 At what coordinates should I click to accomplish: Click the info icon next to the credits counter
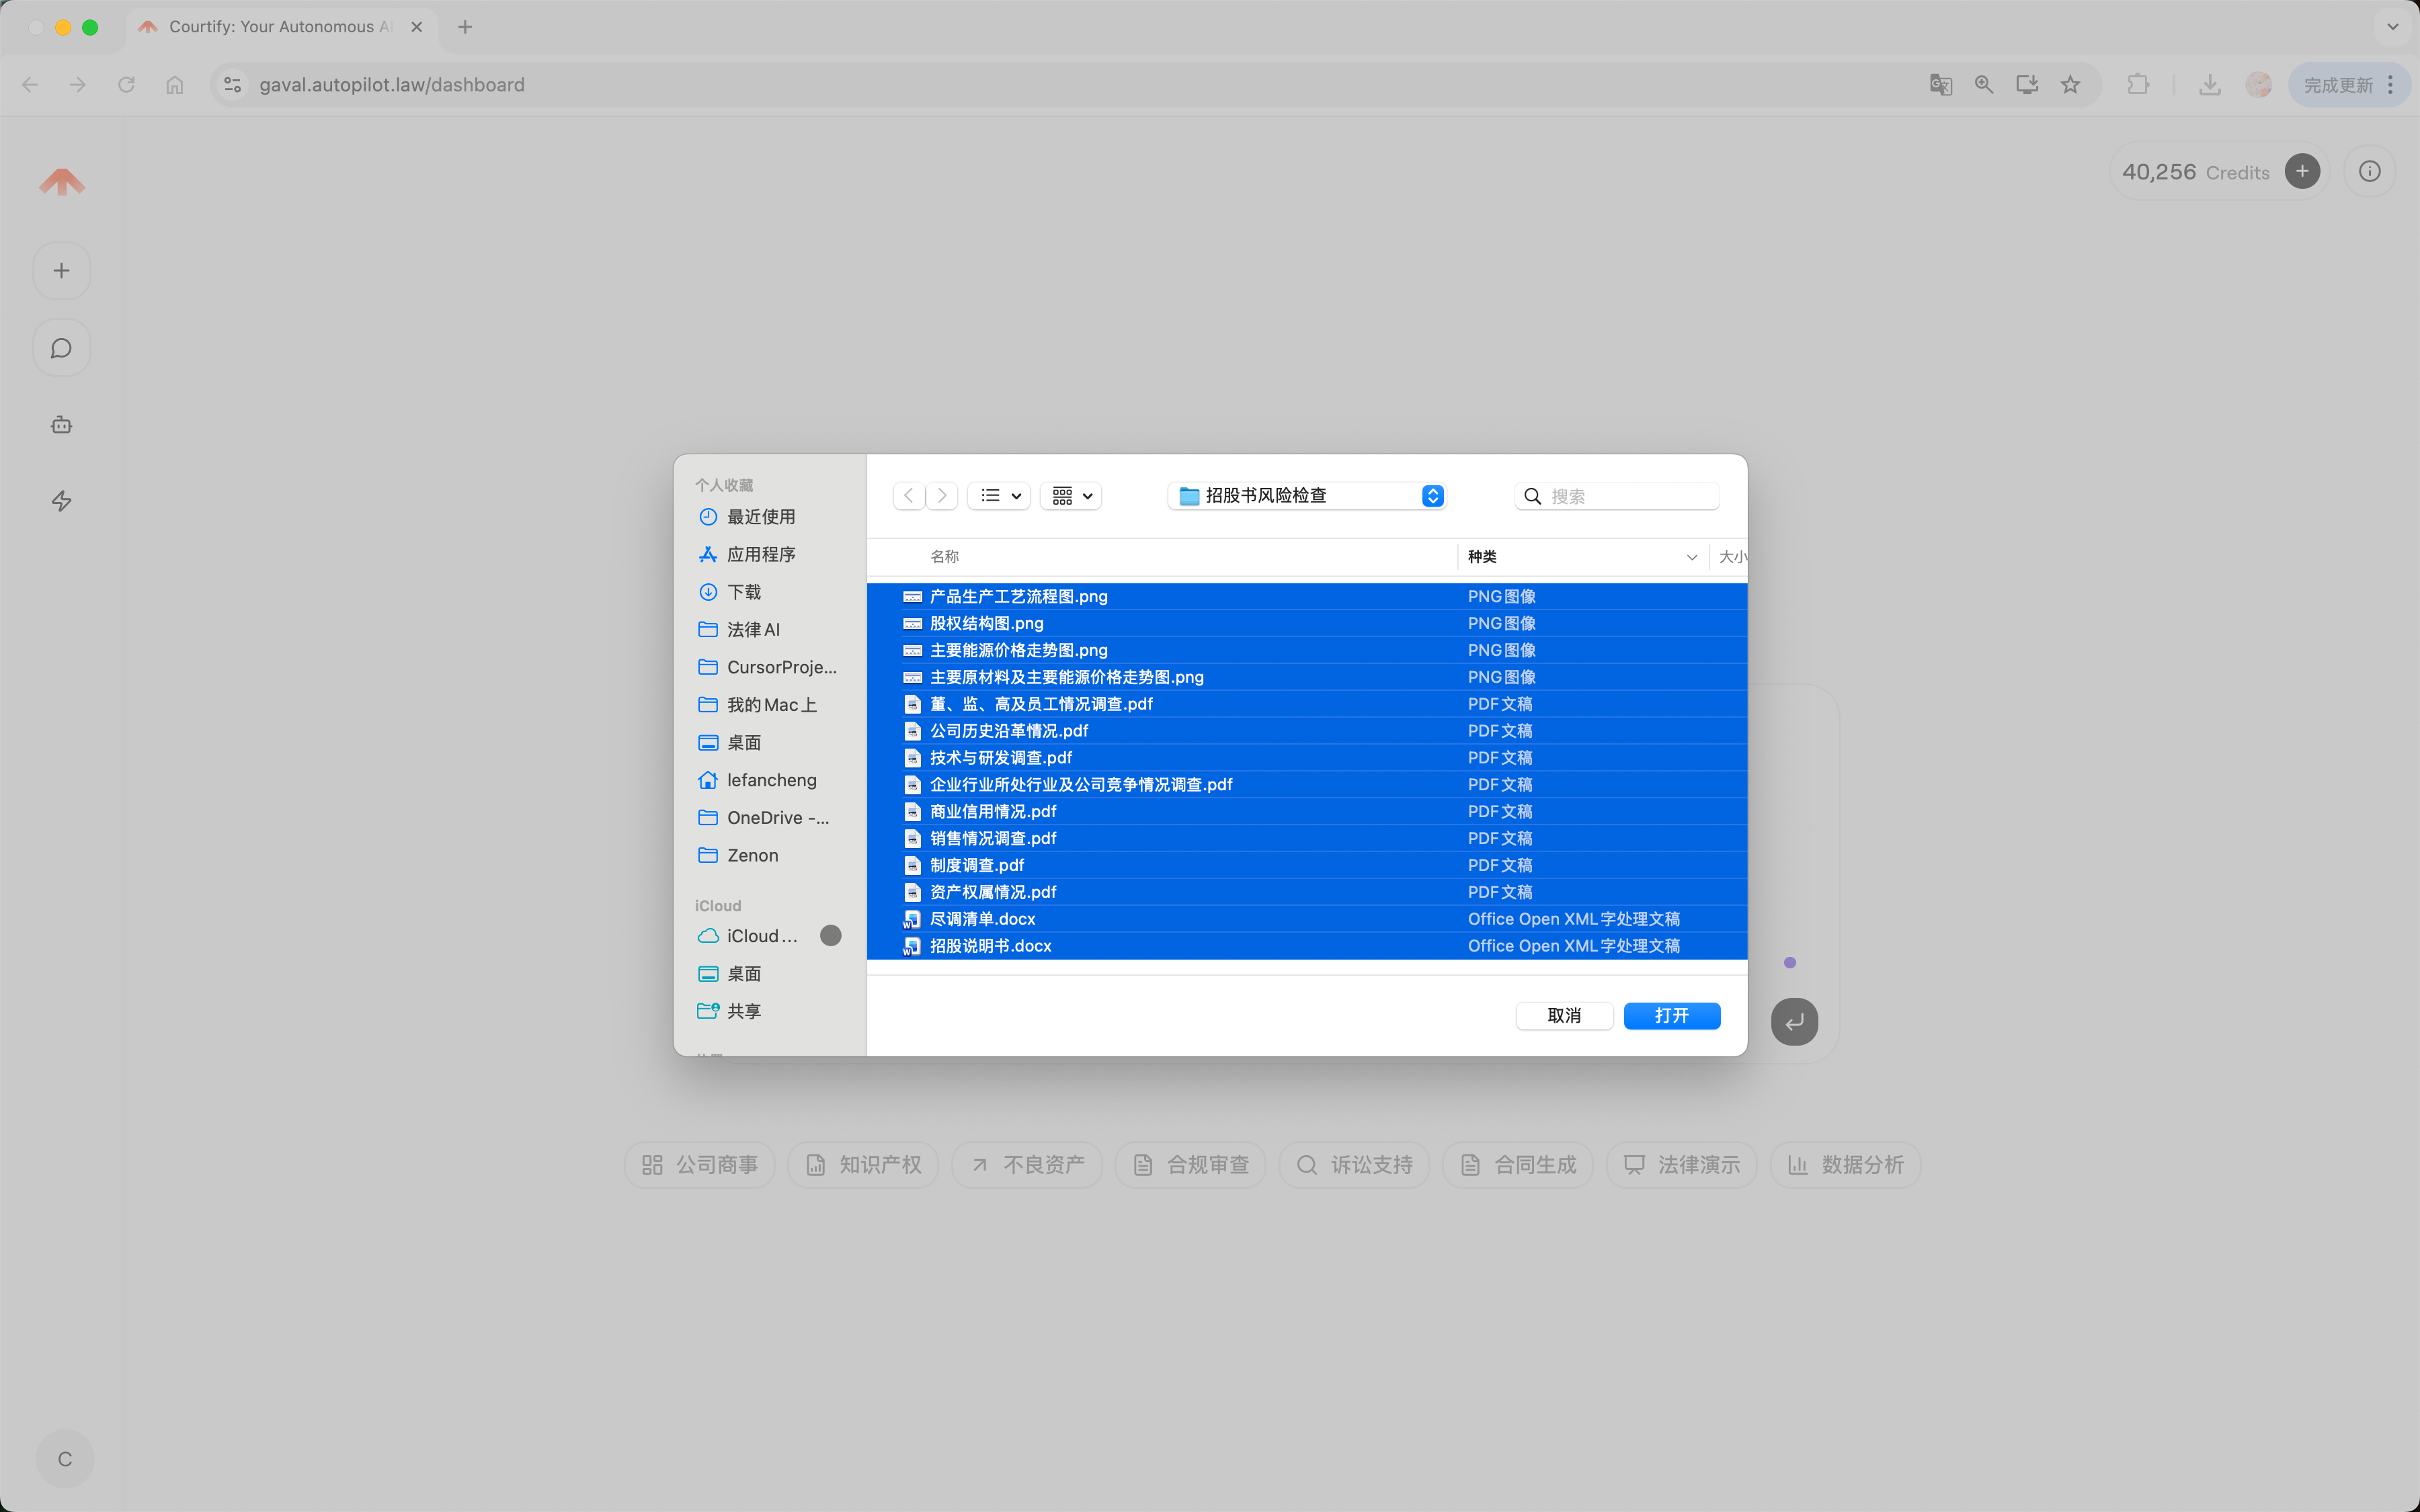tap(2369, 171)
